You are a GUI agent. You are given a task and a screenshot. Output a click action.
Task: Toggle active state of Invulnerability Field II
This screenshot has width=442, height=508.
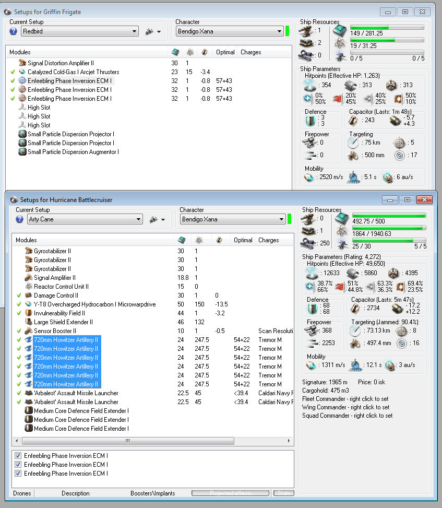coord(19,313)
